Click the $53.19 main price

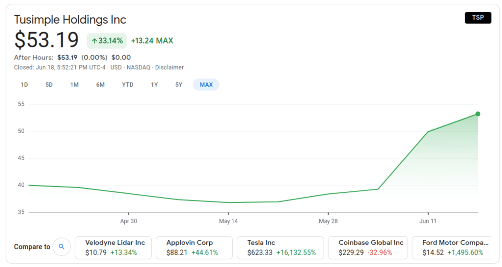pyautogui.click(x=47, y=40)
